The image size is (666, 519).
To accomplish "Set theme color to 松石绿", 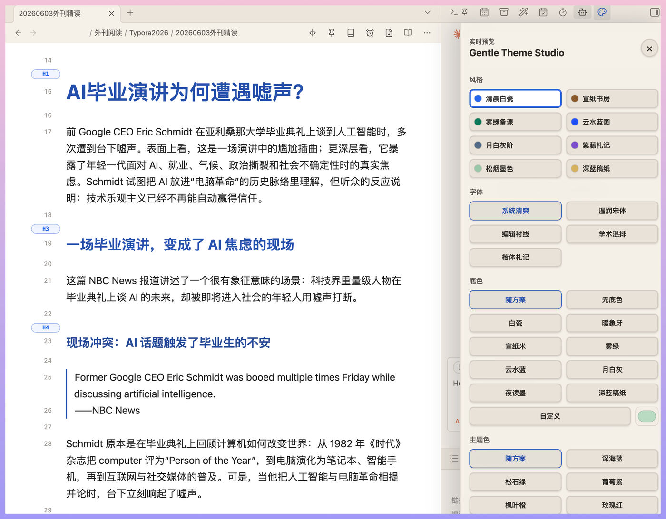I will [x=516, y=482].
